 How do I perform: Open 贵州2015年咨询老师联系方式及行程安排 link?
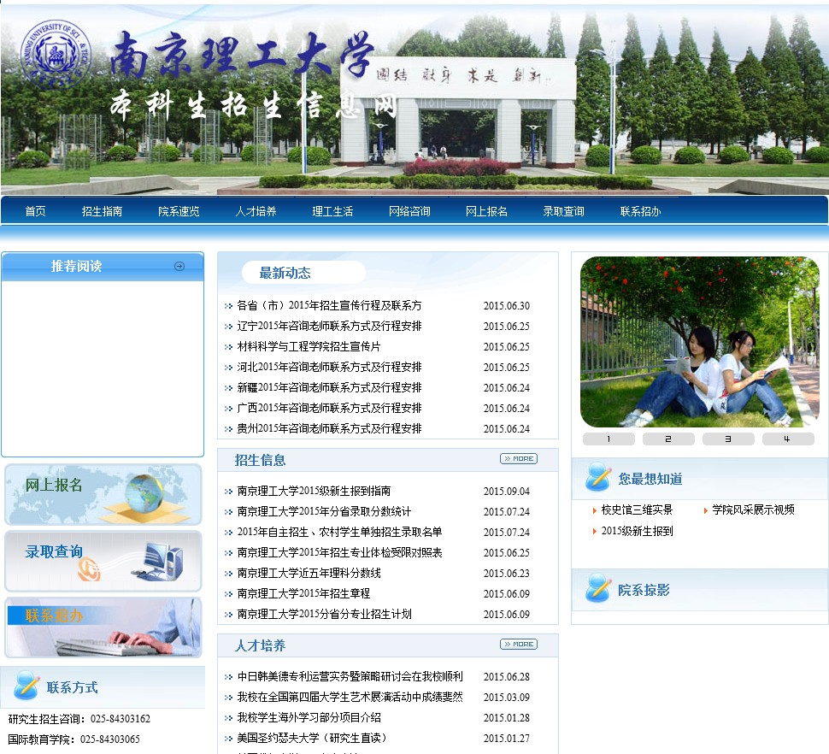click(329, 429)
